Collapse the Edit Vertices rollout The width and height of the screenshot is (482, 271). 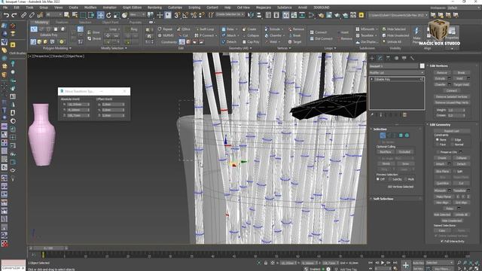tap(438, 65)
